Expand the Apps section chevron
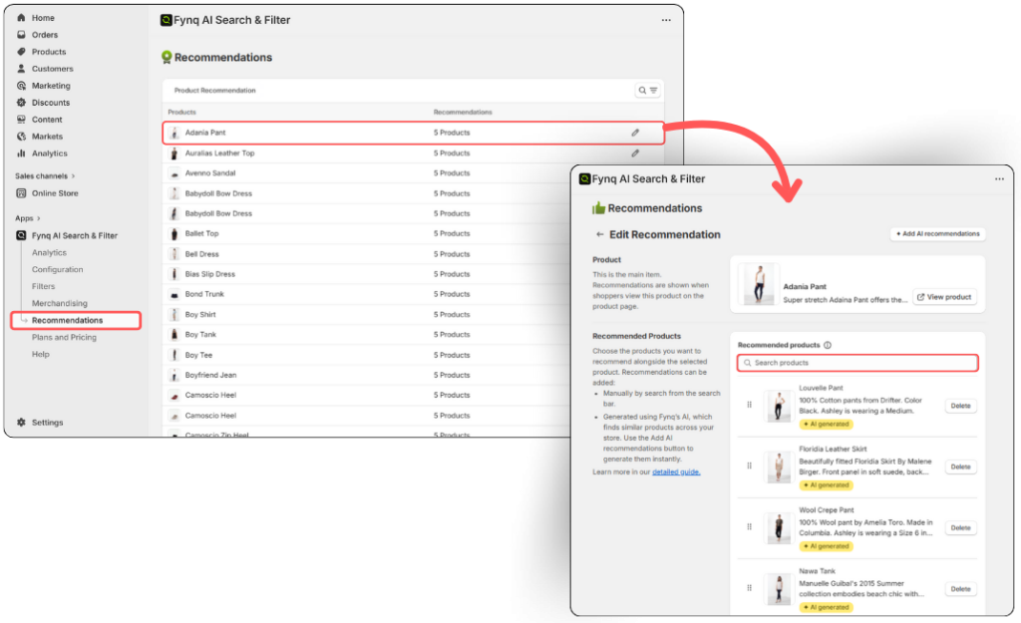 [x=39, y=218]
